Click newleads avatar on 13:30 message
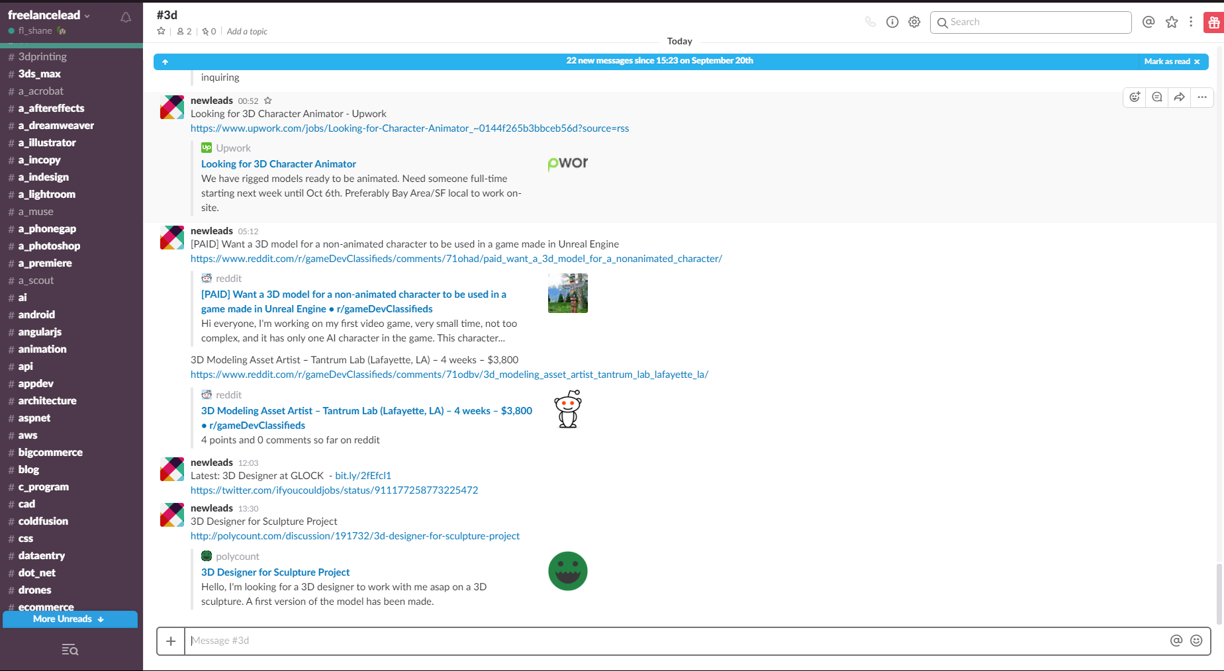Screen dimensions: 1224x671 (172, 515)
